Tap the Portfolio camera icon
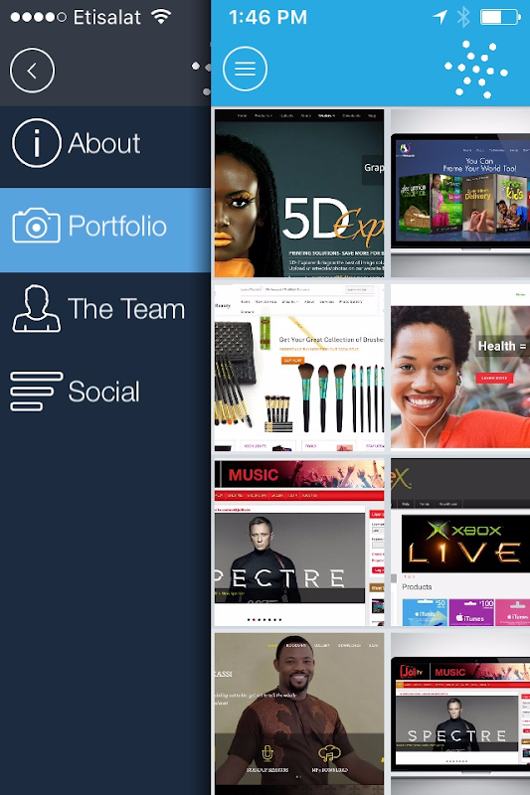The height and width of the screenshot is (795, 530). tap(36, 226)
